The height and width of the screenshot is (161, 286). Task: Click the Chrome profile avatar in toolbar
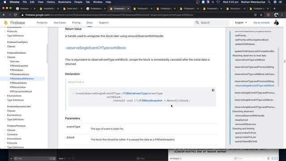click(276, 15)
